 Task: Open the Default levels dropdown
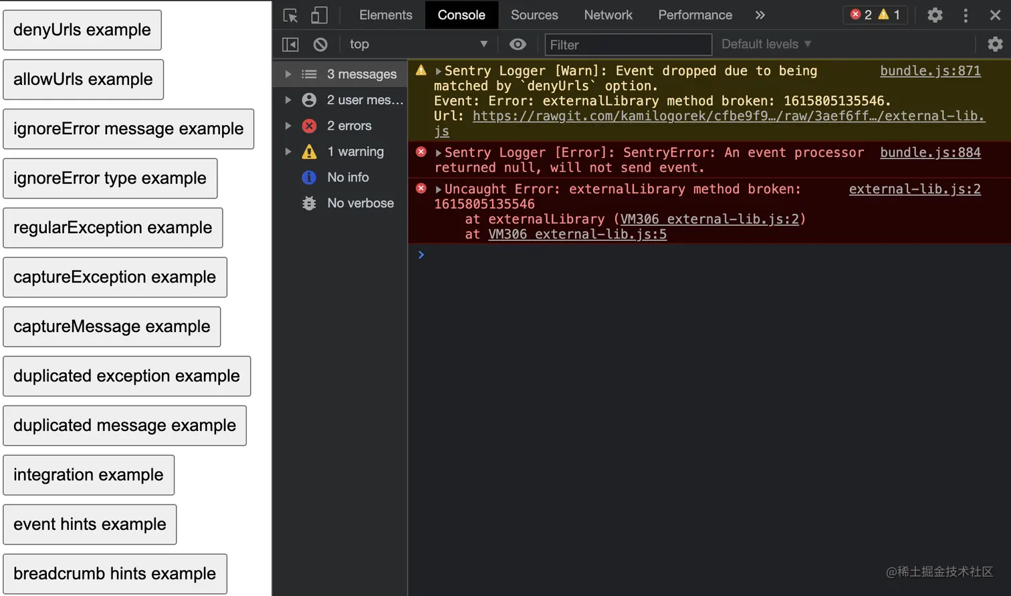(766, 44)
